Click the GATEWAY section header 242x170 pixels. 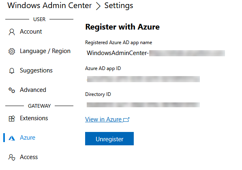coord(39,106)
